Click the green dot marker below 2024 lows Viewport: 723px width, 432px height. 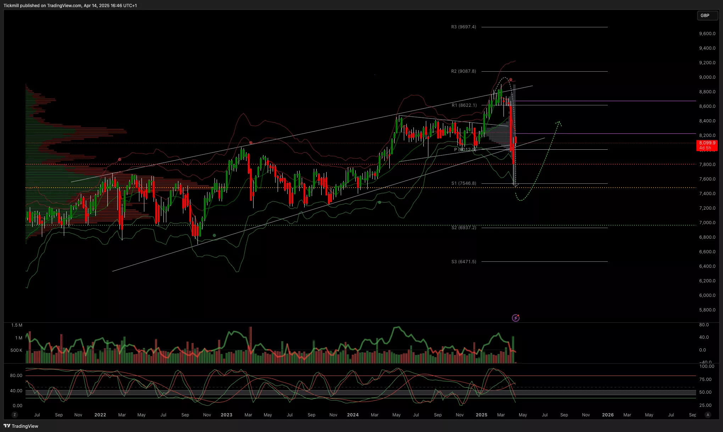379,203
